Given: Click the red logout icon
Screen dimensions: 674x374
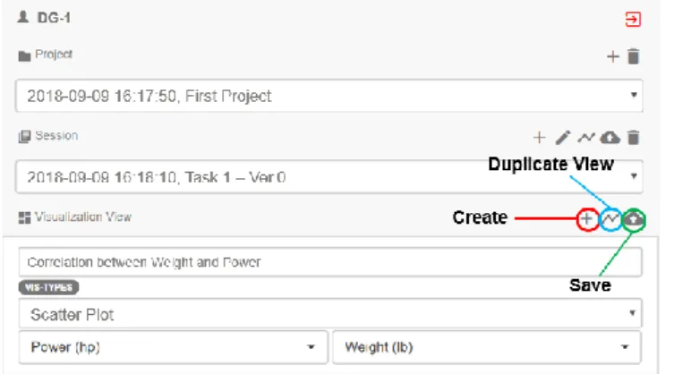Looking at the screenshot, I should click(633, 20).
